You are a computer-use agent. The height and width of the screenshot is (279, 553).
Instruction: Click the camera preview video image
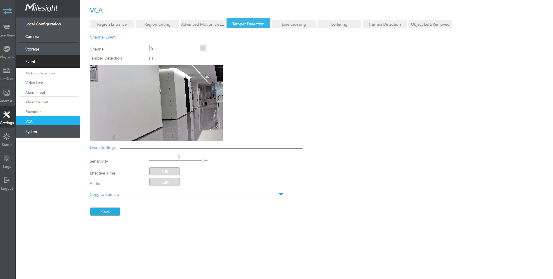pos(156,103)
